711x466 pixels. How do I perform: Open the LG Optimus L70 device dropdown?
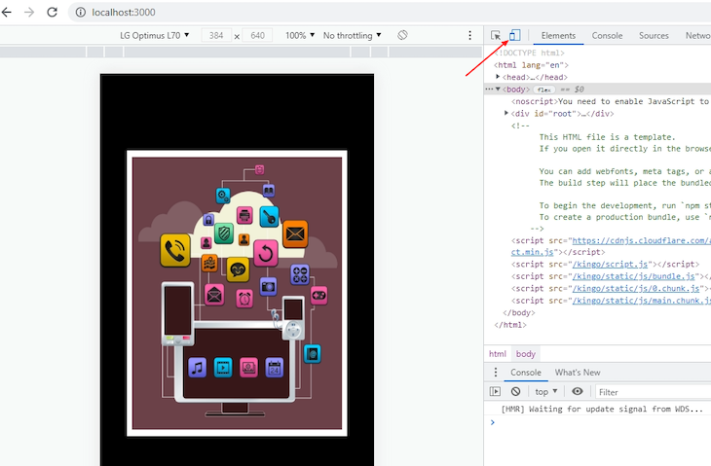[x=154, y=35]
